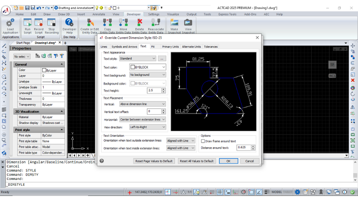Open the Text color dropdown

coord(147,67)
